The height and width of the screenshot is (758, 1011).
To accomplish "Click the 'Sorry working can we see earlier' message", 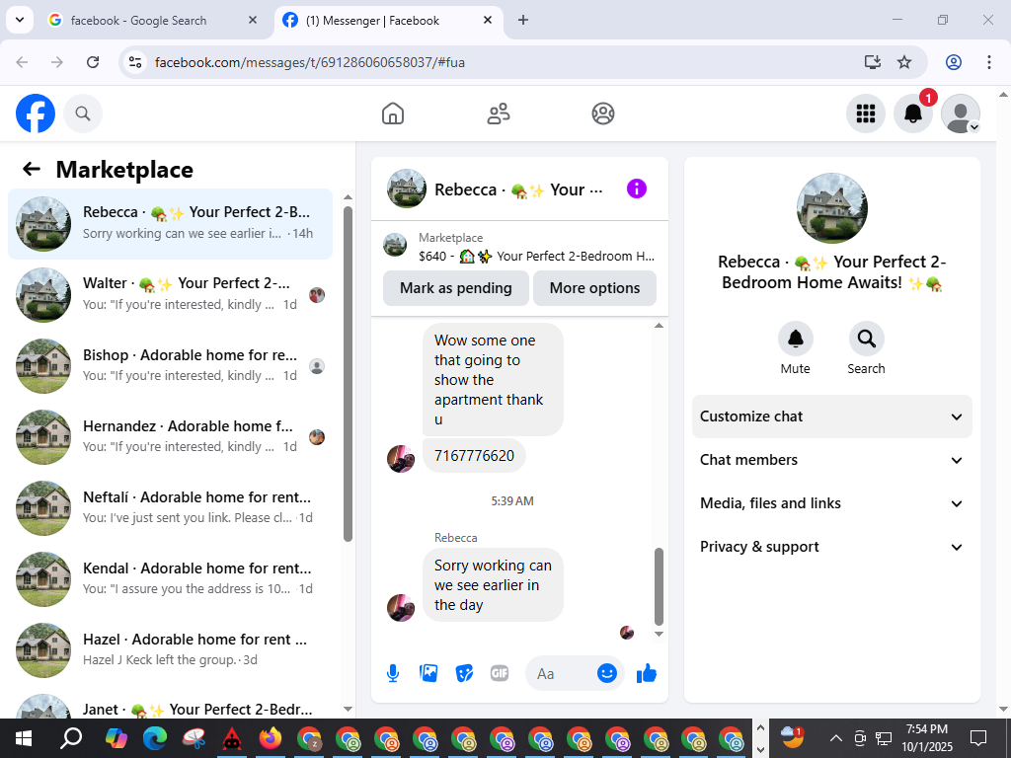I will [493, 584].
